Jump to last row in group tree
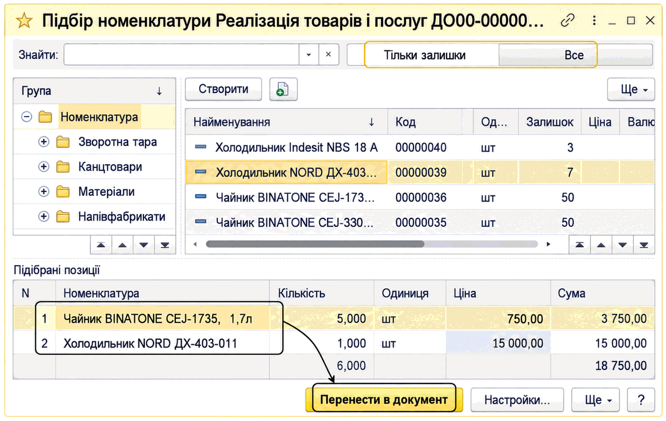666x421 pixels. 165,245
